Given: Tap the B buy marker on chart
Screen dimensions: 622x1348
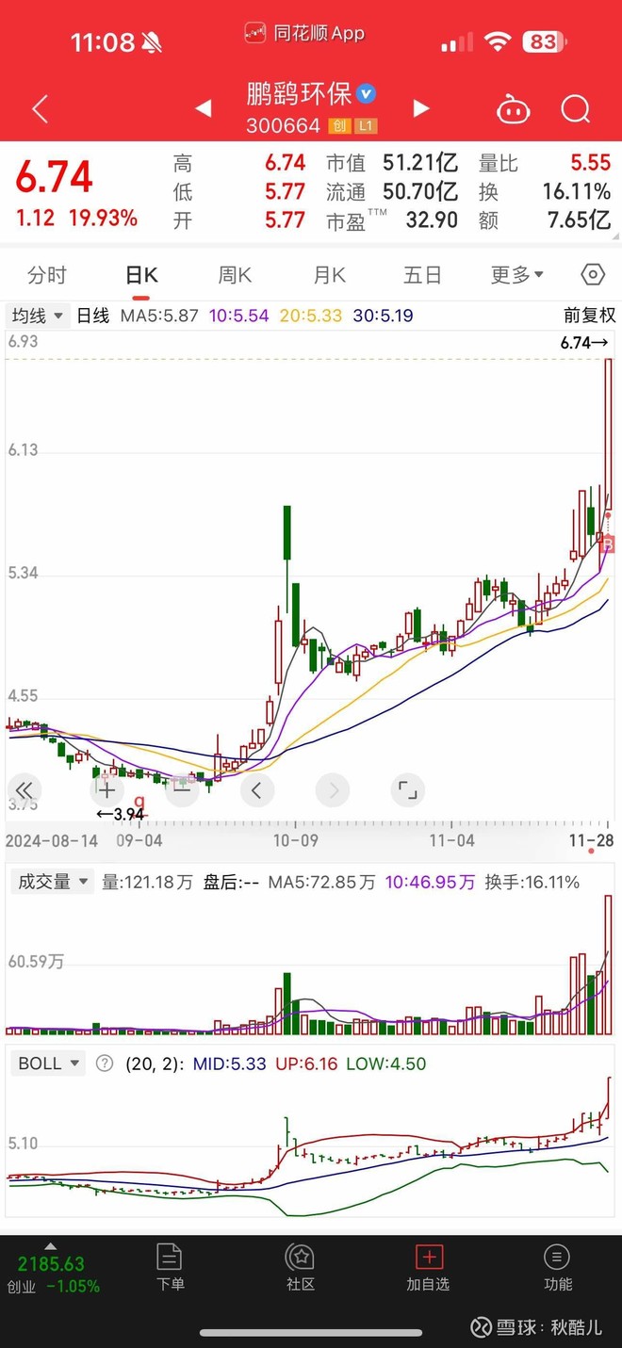Looking at the screenshot, I should [x=608, y=544].
